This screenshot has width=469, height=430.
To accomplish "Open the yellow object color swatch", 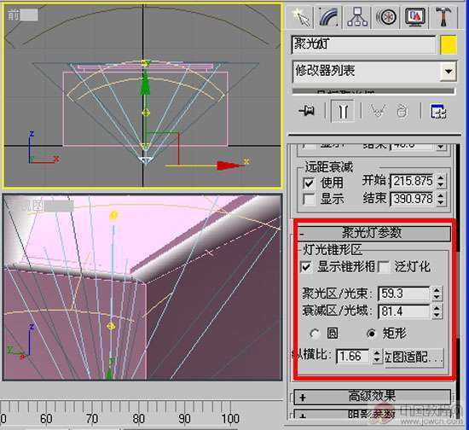I will pyautogui.click(x=449, y=45).
